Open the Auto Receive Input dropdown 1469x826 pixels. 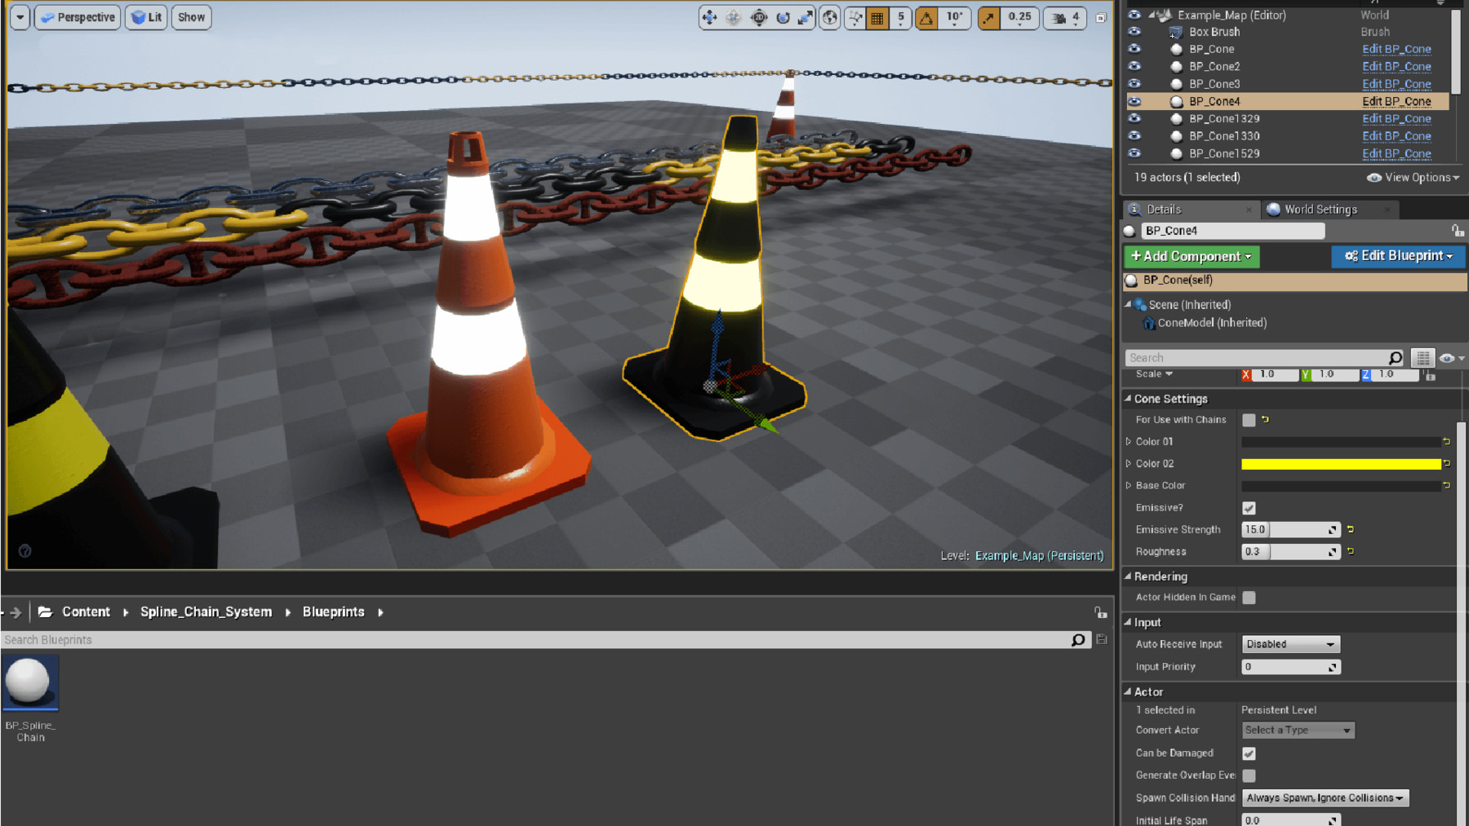tap(1289, 644)
